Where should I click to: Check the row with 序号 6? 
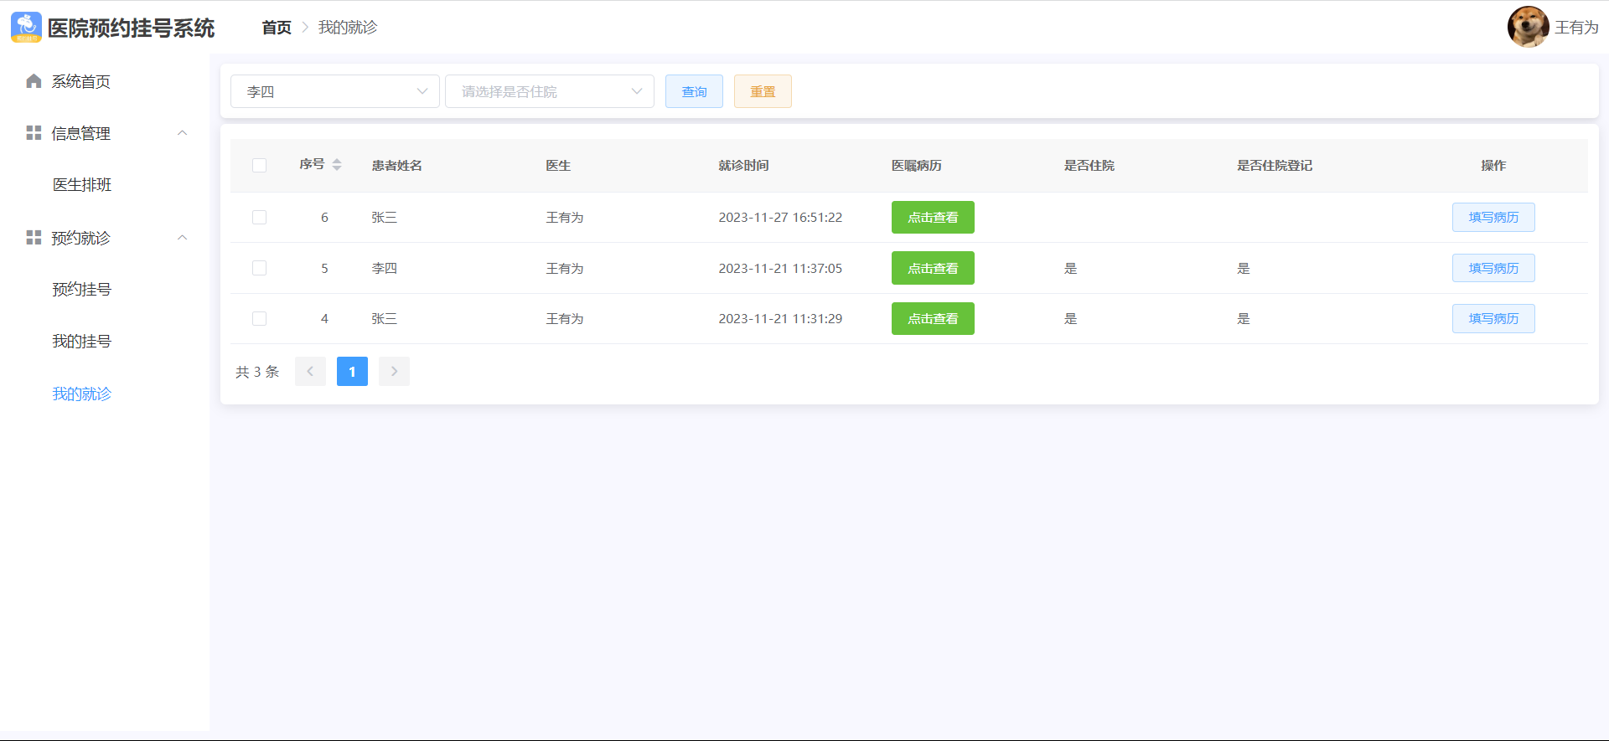coord(259,218)
